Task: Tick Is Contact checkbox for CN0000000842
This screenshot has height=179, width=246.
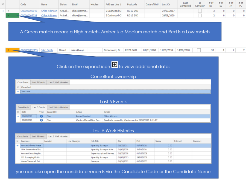Action: pos(200,11)
